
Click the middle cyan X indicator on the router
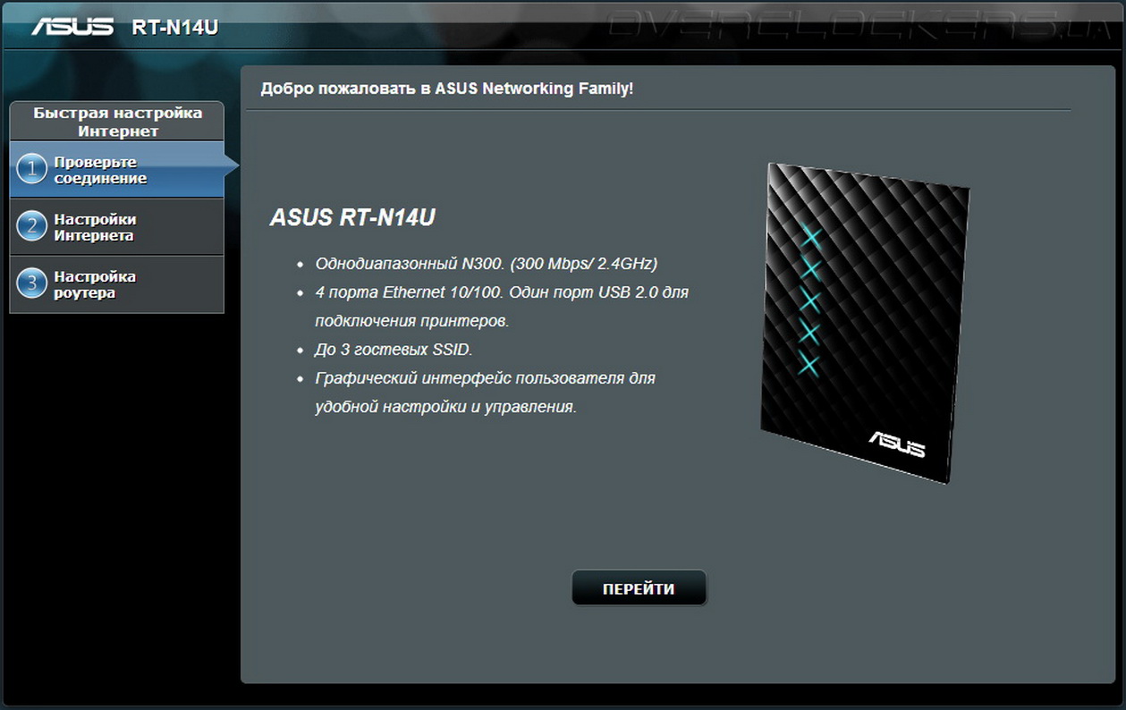point(809,300)
